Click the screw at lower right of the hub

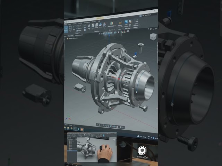[x=143, y=108]
